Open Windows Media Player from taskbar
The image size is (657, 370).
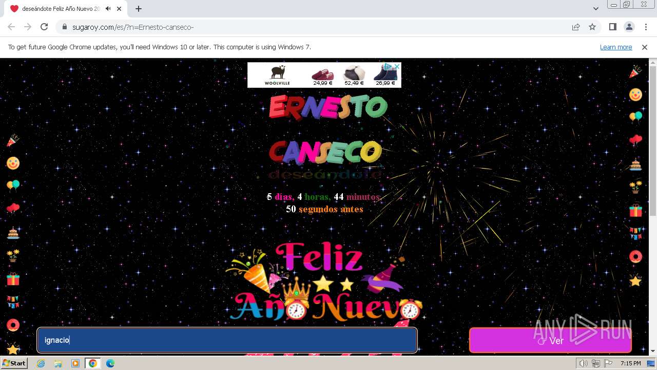[x=75, y=363]
